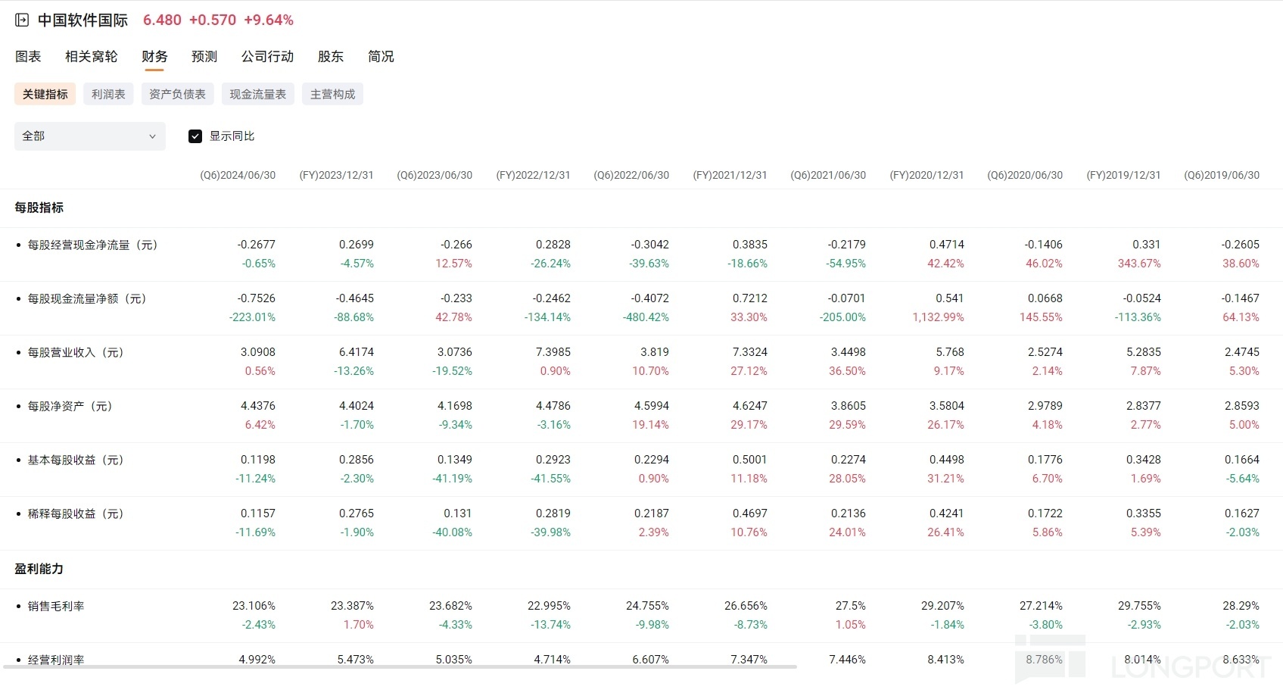Image resolution: width=1283 pixels, height=696 pixels.
Task: Select the 关键指标 button
Action: (45, 94)
